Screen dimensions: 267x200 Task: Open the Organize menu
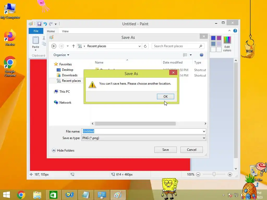tap(61, 55)
